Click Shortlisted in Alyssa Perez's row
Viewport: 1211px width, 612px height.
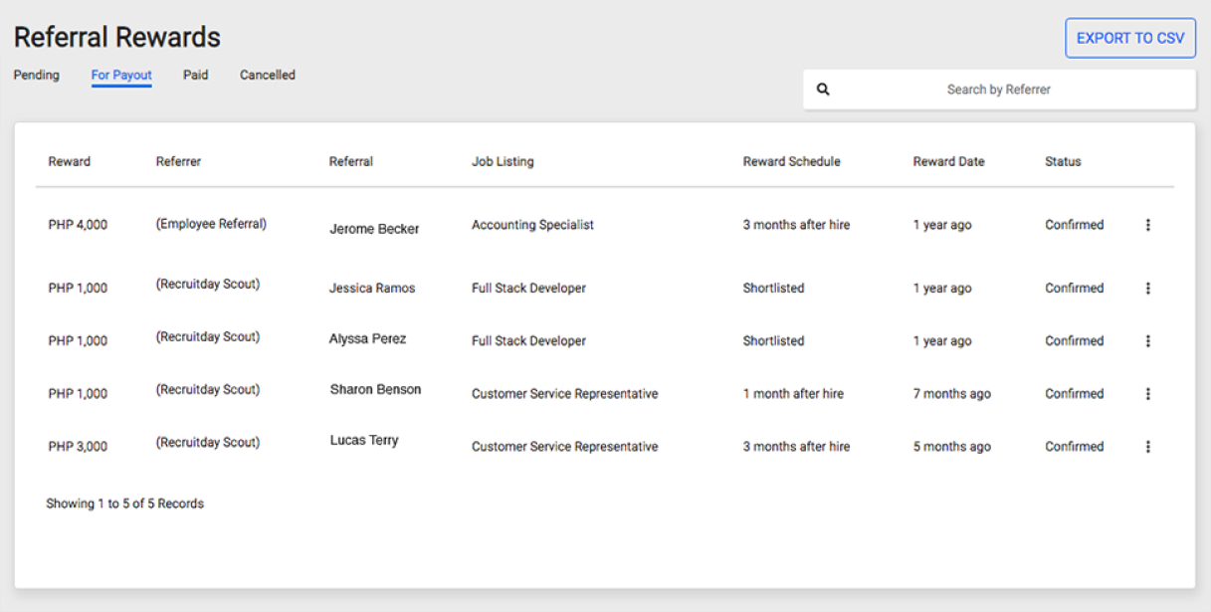tap(773, 340)
